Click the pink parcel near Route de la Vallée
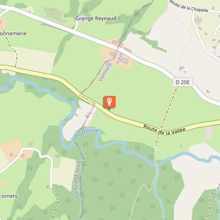The image size is (220, 220). tap(208, 132)
